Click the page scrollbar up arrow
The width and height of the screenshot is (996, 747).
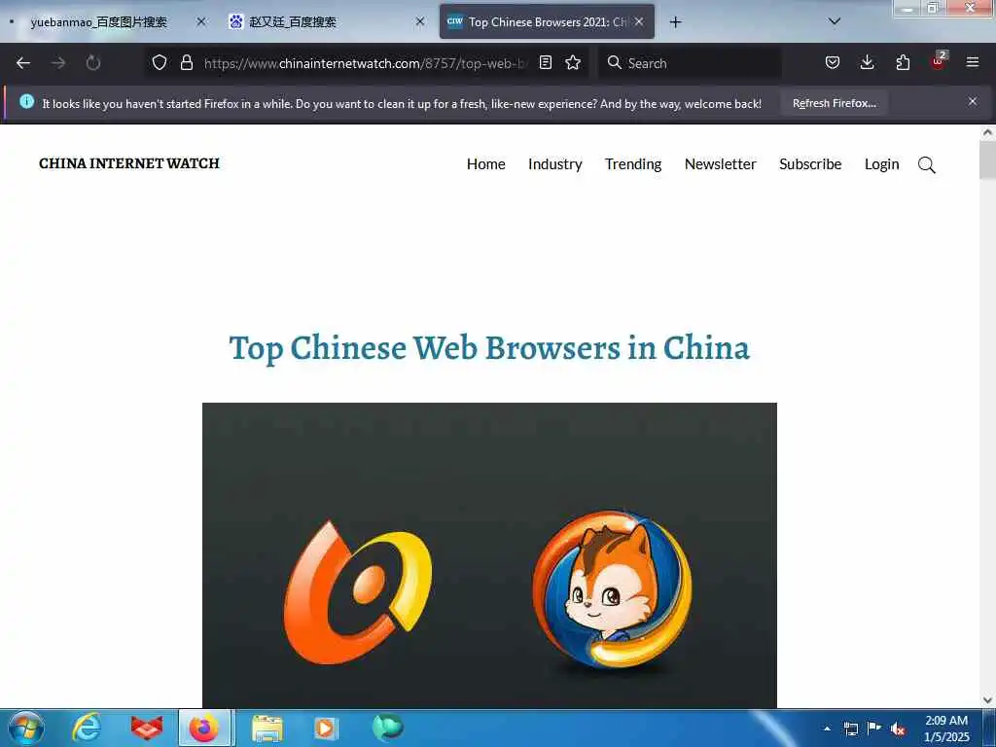(x=987, y=132)
